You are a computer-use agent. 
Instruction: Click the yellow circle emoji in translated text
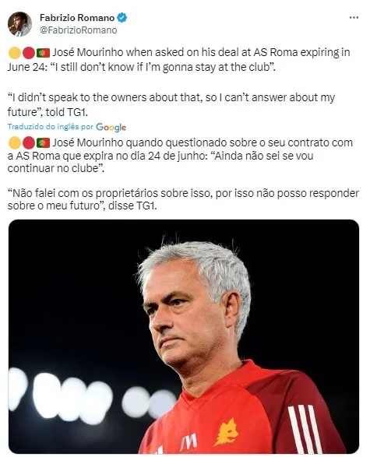click(x=15, y=143)
